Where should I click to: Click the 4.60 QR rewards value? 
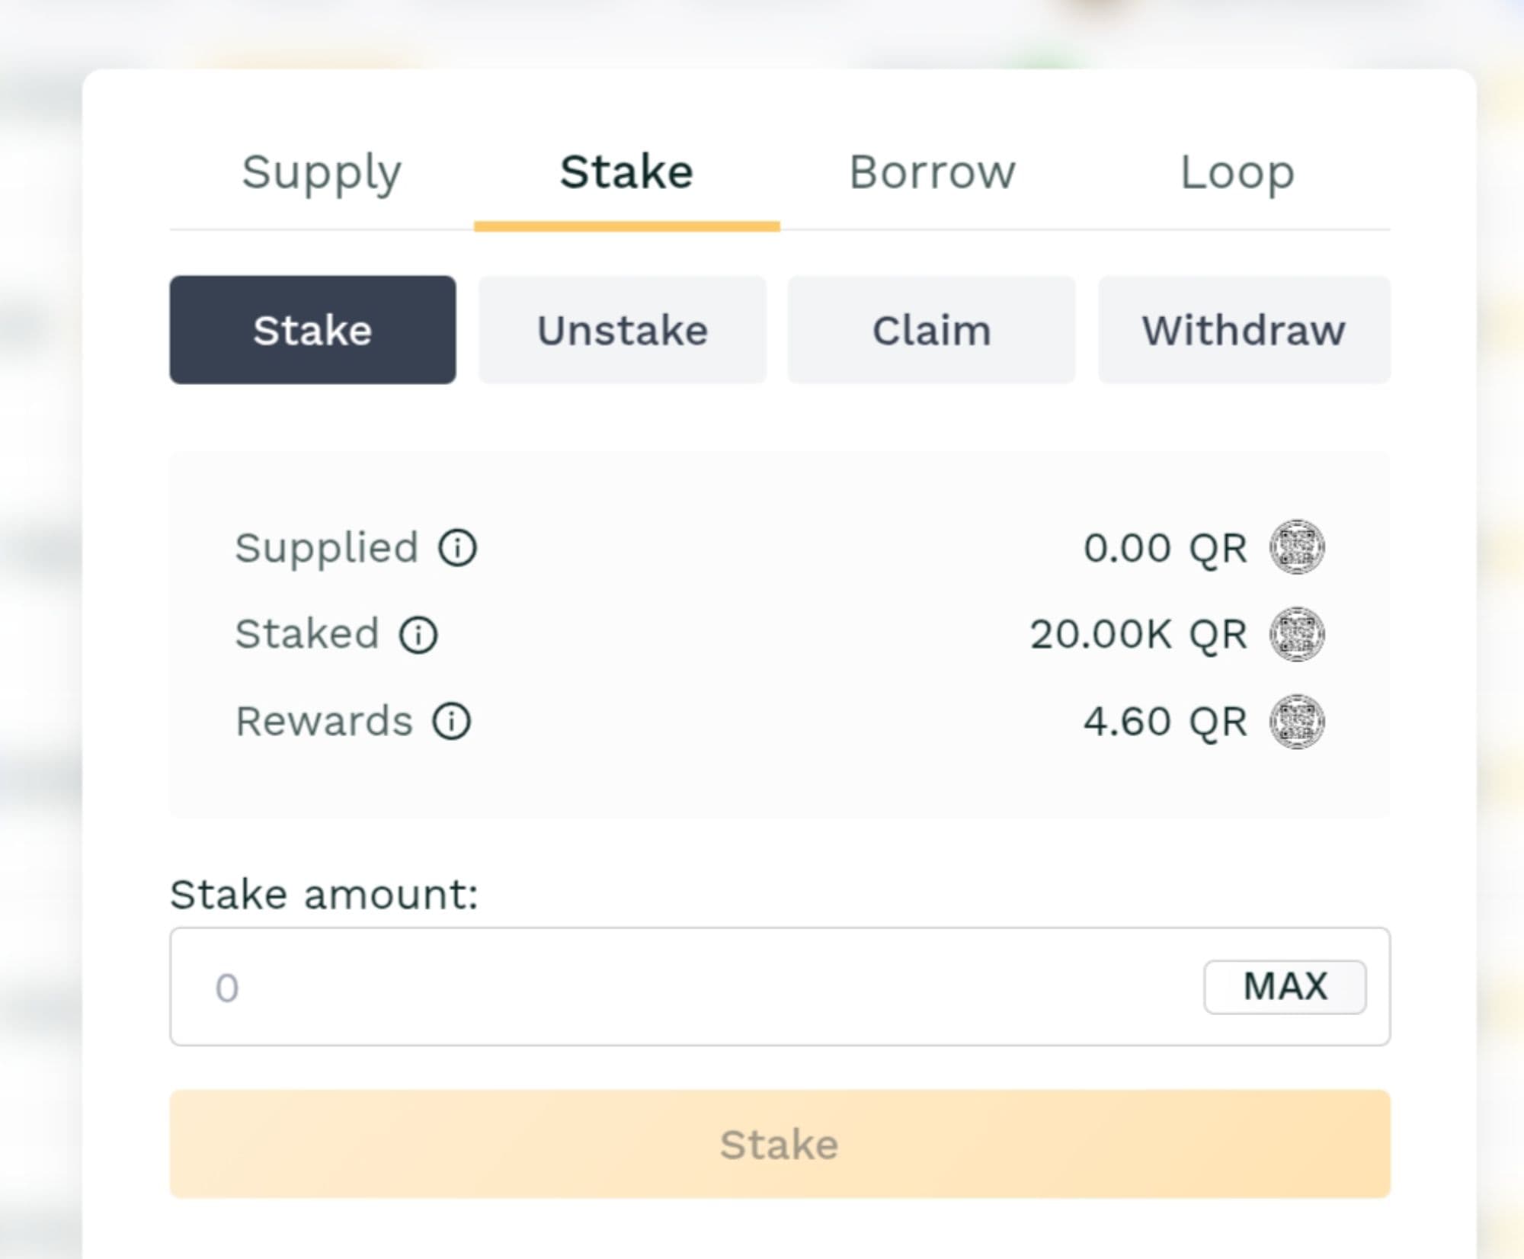1165,721
